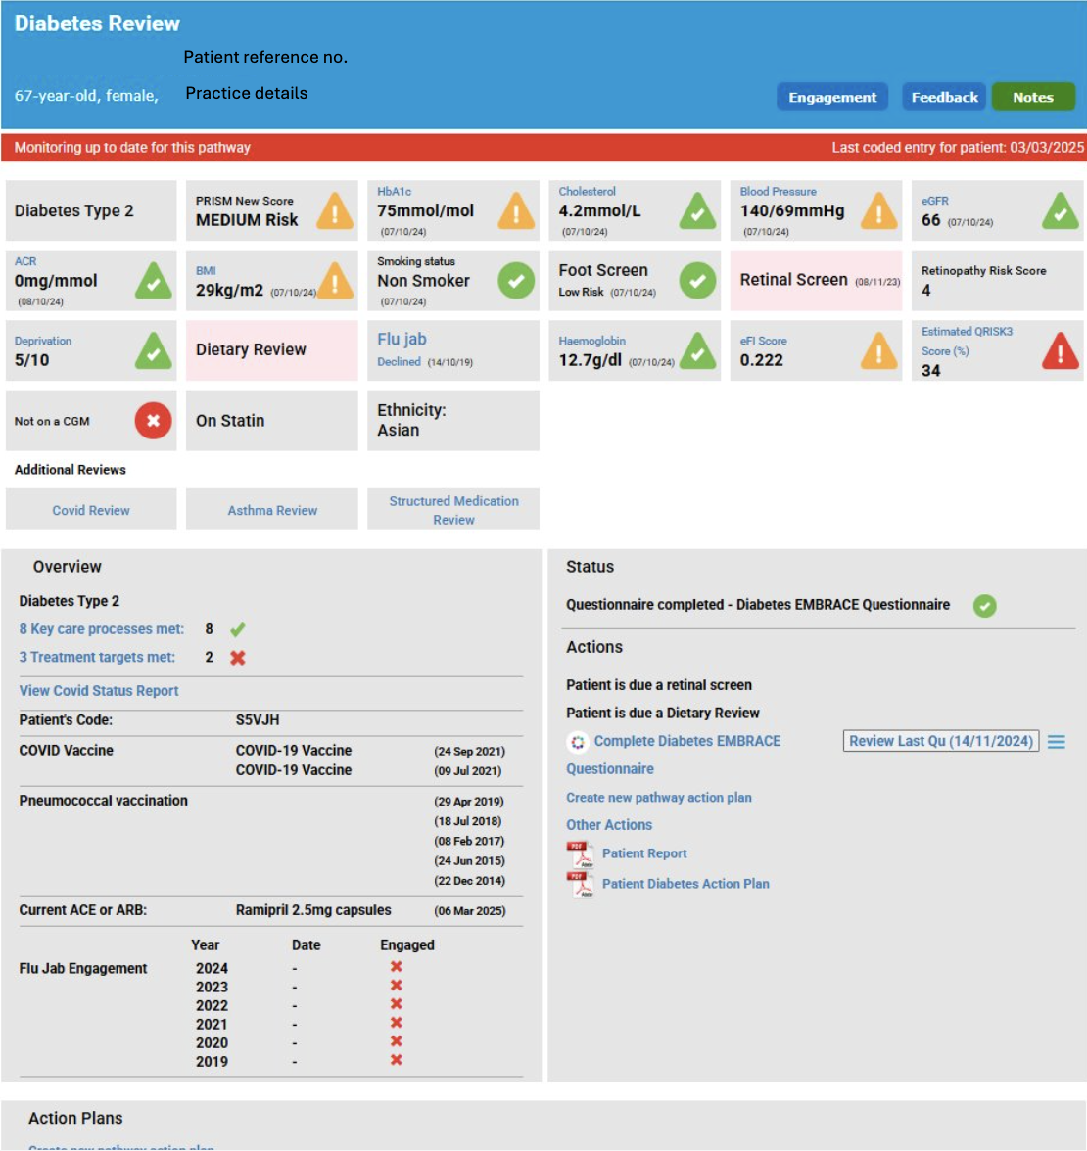Click the Non Smoker green circle check icon

click(516, 280)
